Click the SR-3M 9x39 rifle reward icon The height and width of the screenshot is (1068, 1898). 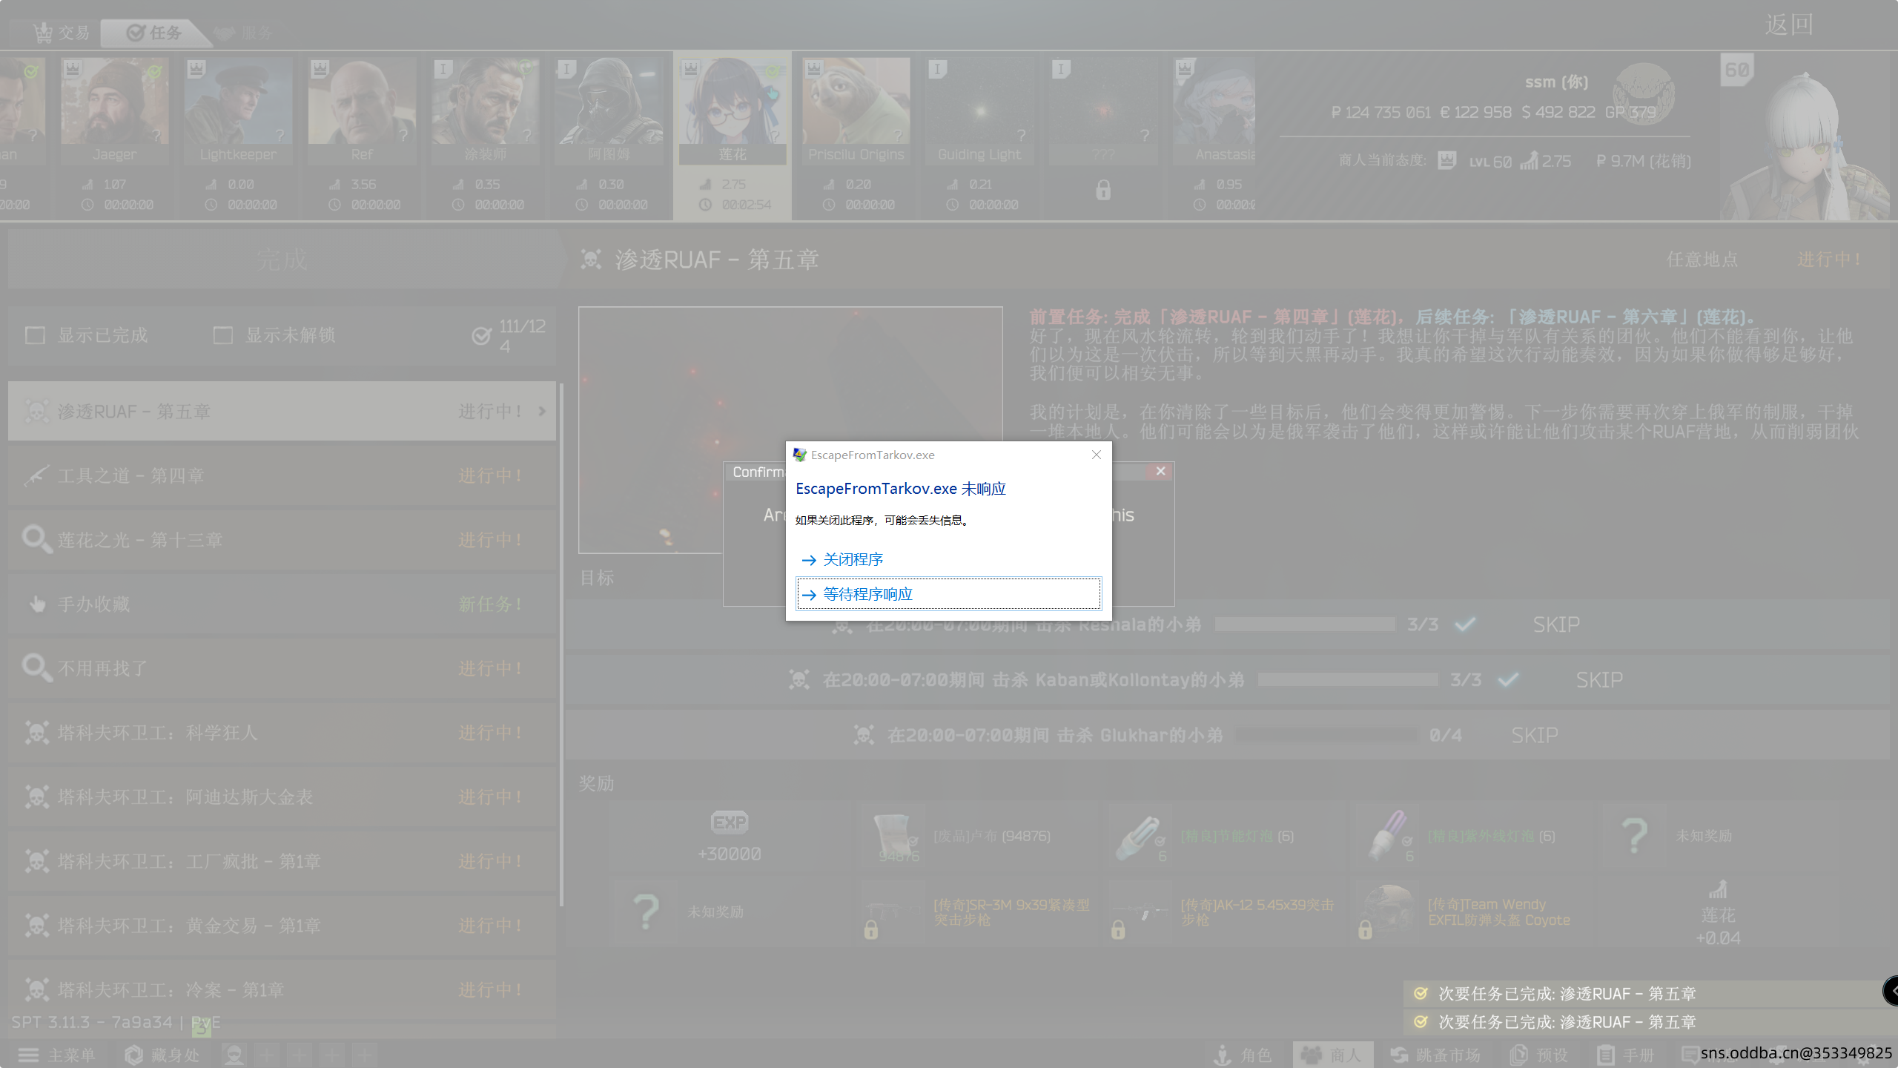893,912
